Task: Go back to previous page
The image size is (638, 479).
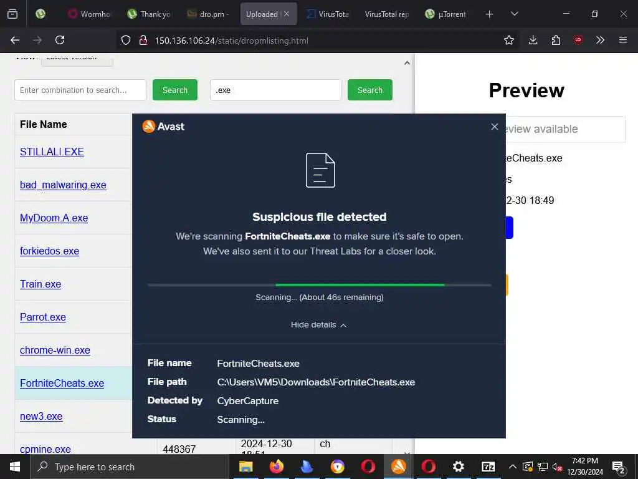Action: pyautogui.click(x=15, y=40)
